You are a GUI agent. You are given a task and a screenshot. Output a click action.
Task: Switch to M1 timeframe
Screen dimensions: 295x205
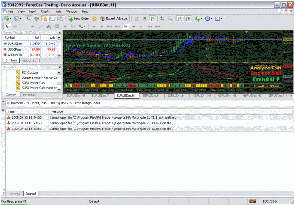click(93, 26)
